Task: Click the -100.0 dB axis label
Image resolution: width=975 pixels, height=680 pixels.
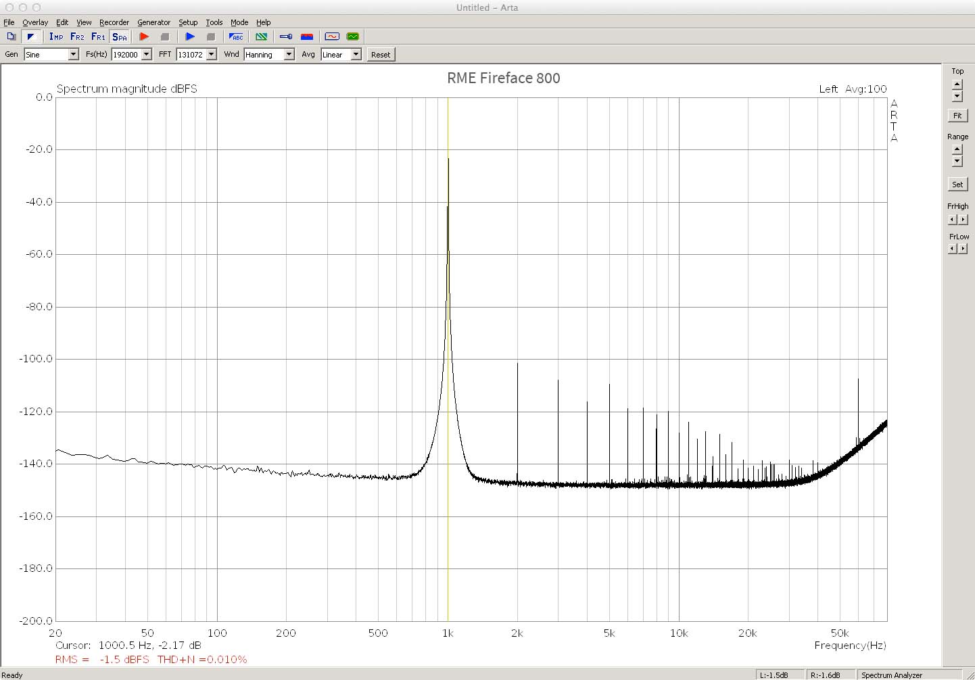Action: coord(36,359)
